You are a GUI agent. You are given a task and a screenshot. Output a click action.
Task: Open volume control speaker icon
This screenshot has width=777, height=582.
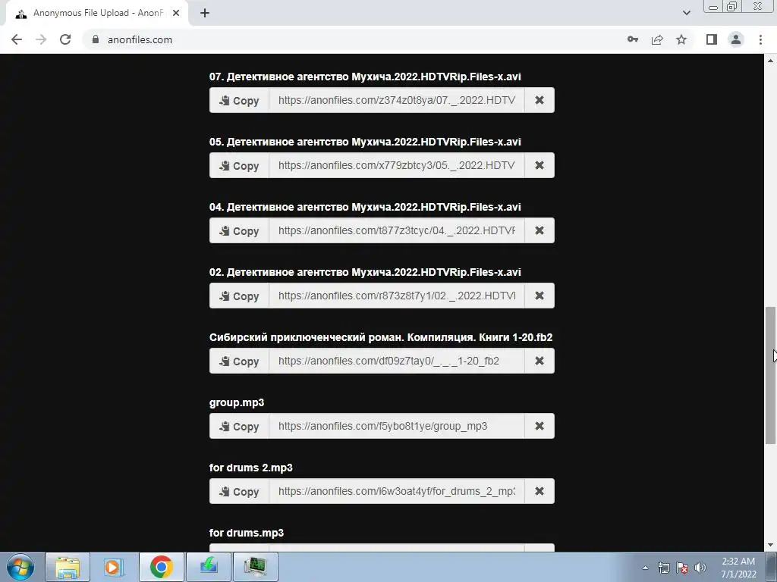pos(700,568)
